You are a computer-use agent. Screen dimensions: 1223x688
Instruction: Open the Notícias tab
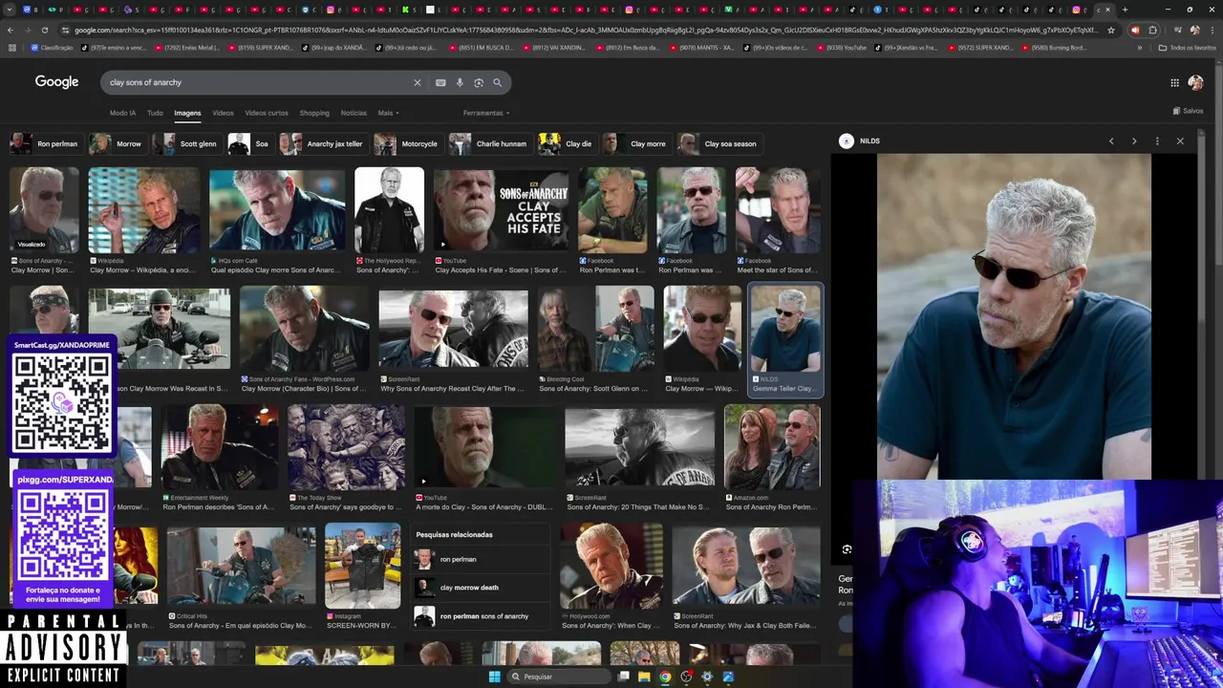(x=354, y=113)
